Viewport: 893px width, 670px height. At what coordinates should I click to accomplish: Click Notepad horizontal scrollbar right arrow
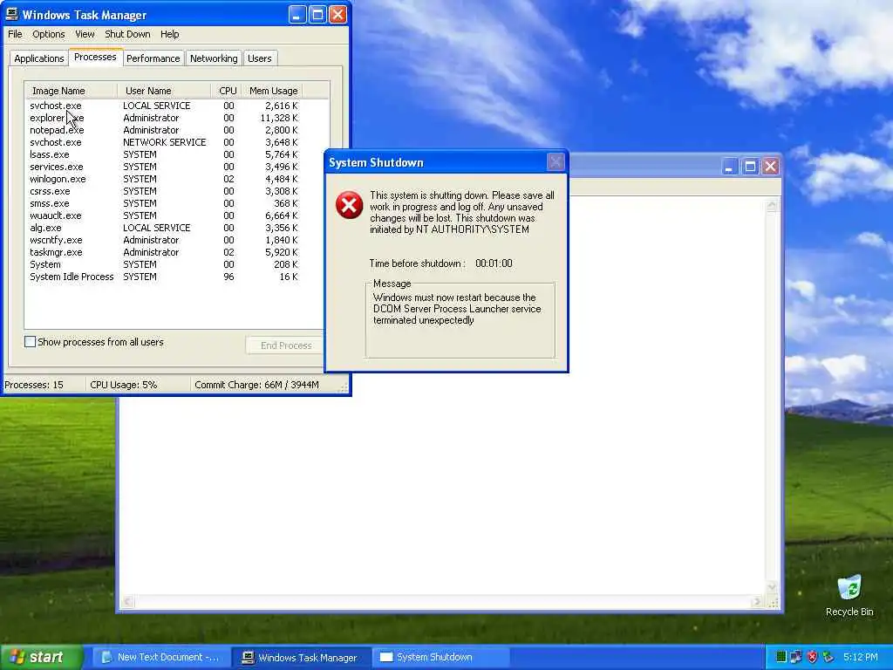pos(757,602)
